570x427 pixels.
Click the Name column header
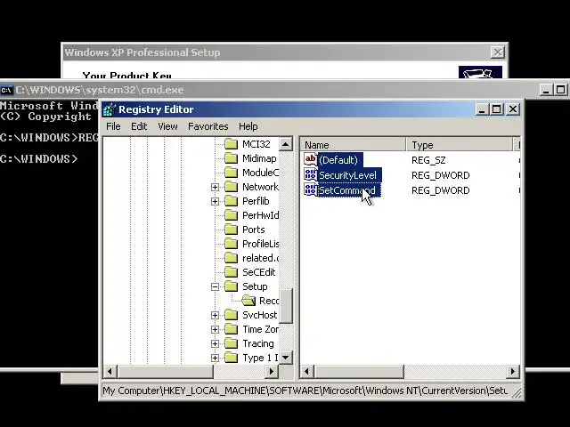tap(353, 145)
